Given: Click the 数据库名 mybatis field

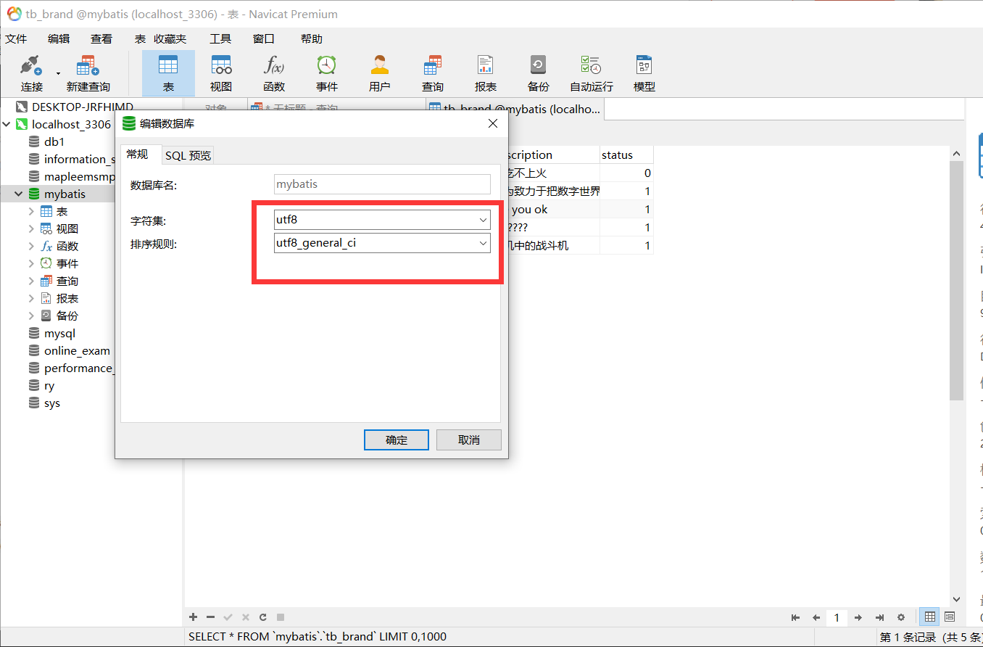Looking at the screenshot, I should coord(382,184).
